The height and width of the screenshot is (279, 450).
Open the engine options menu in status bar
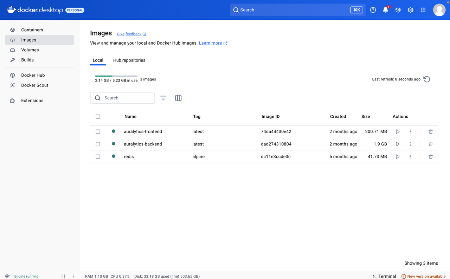pyautogui.click(x=73, y=277)
